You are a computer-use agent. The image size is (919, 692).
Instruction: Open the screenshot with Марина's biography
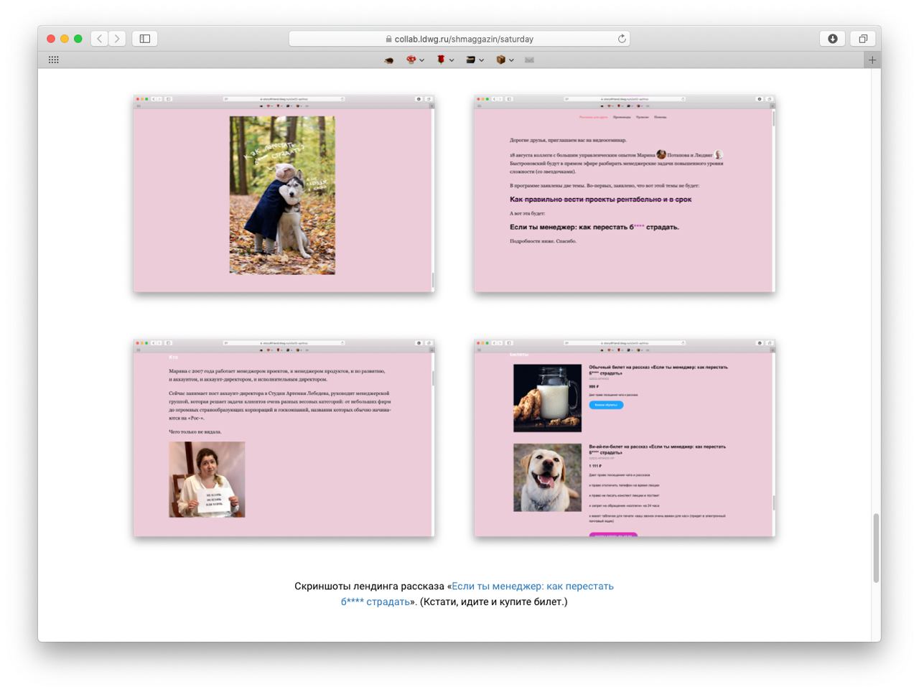[284, 438]
